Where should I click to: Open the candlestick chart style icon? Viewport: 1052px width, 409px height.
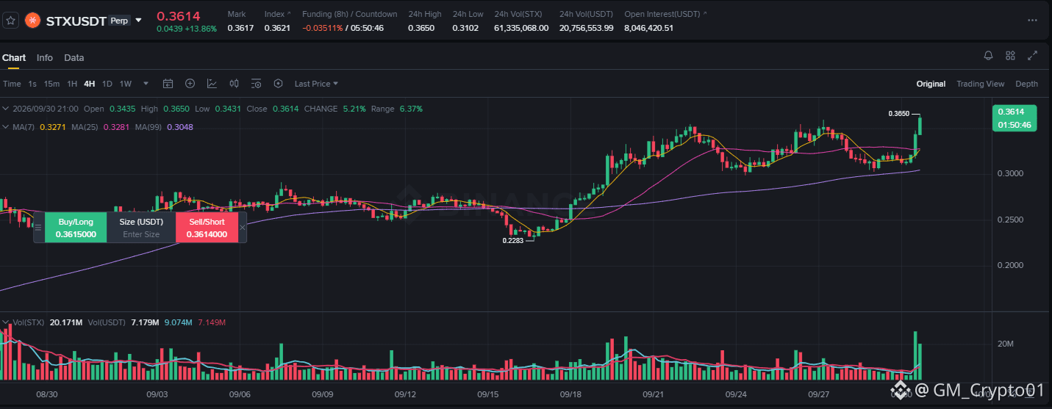[x=234, y=84]
